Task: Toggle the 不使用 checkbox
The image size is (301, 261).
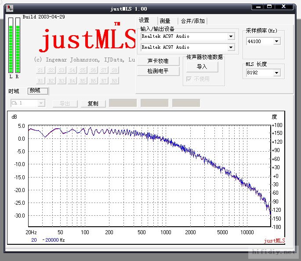Action: click(189, 79)
